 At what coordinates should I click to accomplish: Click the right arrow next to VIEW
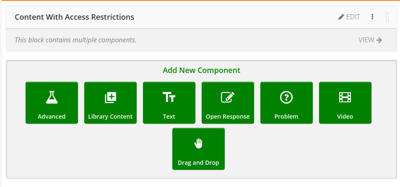pos(379,40)
